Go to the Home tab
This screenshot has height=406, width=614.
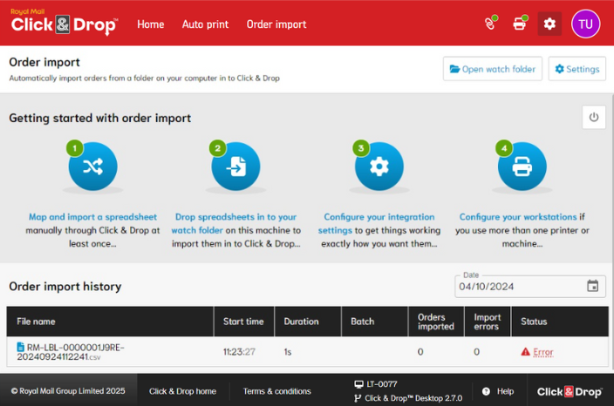coord(150,24)
